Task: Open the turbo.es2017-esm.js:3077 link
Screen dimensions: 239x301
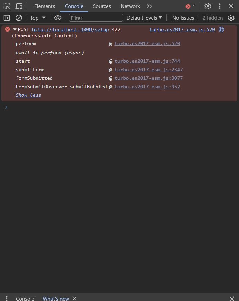Action: point(149,78)
